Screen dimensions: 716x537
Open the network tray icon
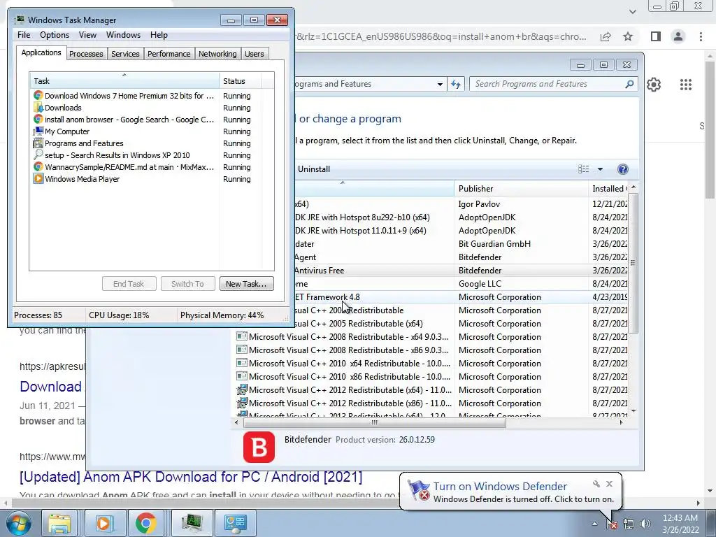coord(629,524)
